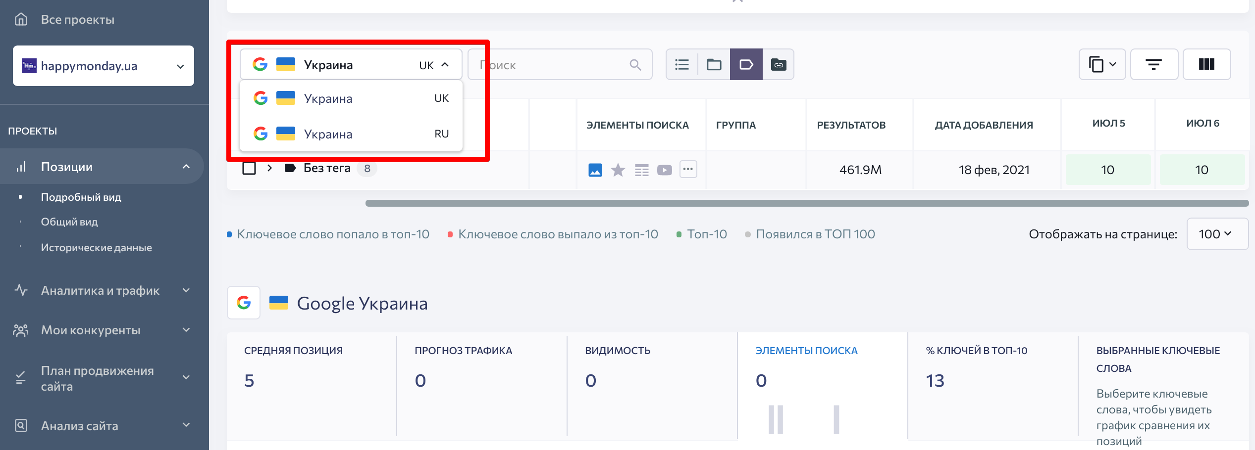Click the 18 фев, 2021 date cell
This screenshot has width=1255, height=450.
pos(994,170)
